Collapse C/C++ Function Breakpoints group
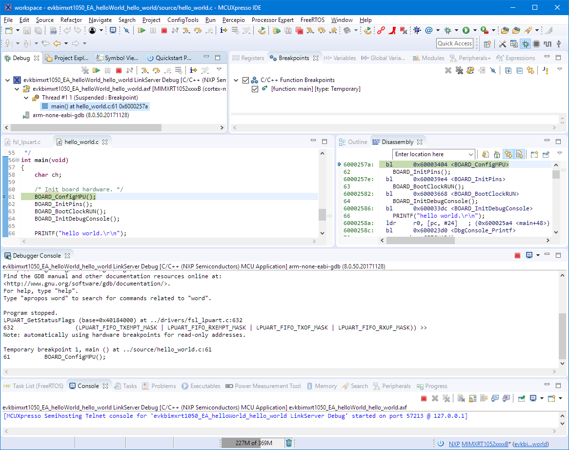Viewport: 569px width, 450px height. pyautogui.click(x=236, y=80)
